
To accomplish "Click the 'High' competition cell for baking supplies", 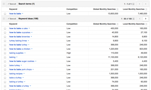I will 69,53.
